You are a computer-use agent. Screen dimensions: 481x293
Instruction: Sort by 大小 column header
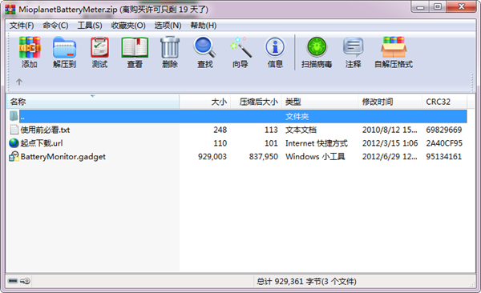tap(205, 102)
